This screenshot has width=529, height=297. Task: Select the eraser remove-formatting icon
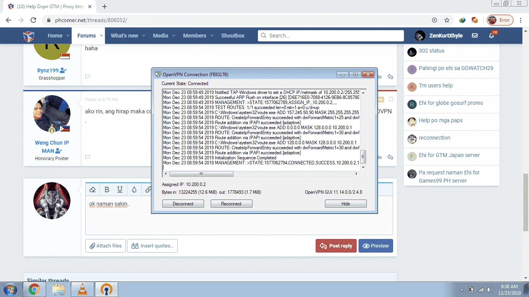click(x=92, y=189)
